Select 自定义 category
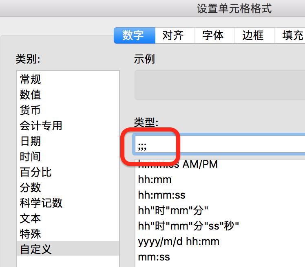Image resolution: width=305 pixels, height=267 pixels. pos(68,249)
